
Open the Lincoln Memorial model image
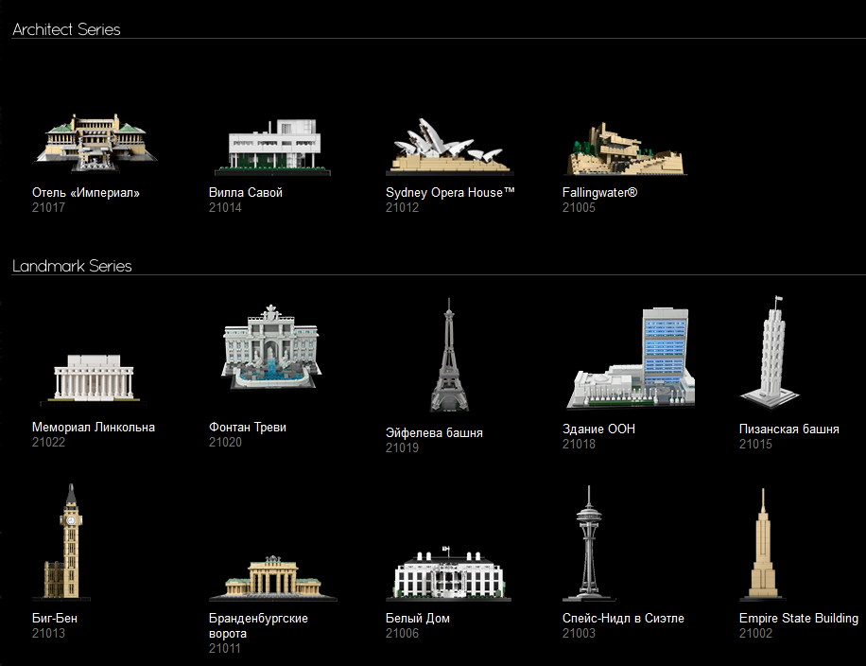[x=95, y=377]
